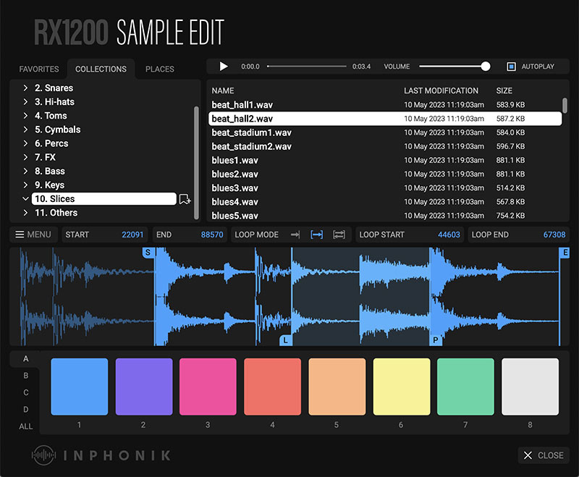The image size is (579, 477).
Task: Select pad bank A
Action: pyautogui.click(x=25, y=359)
